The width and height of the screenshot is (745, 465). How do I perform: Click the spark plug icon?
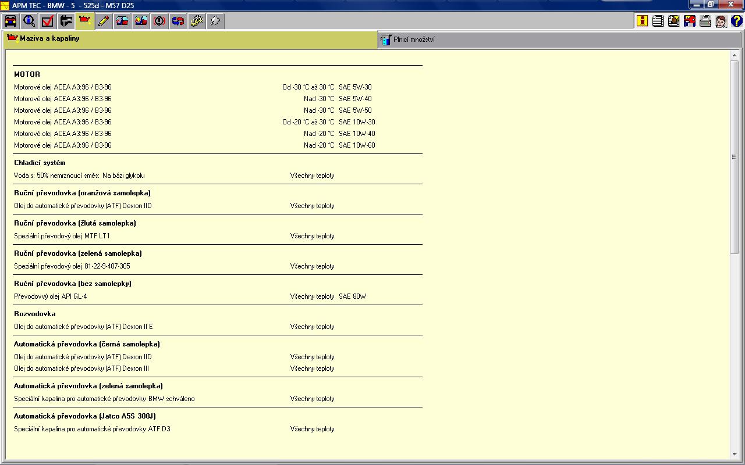coord(215,22)
